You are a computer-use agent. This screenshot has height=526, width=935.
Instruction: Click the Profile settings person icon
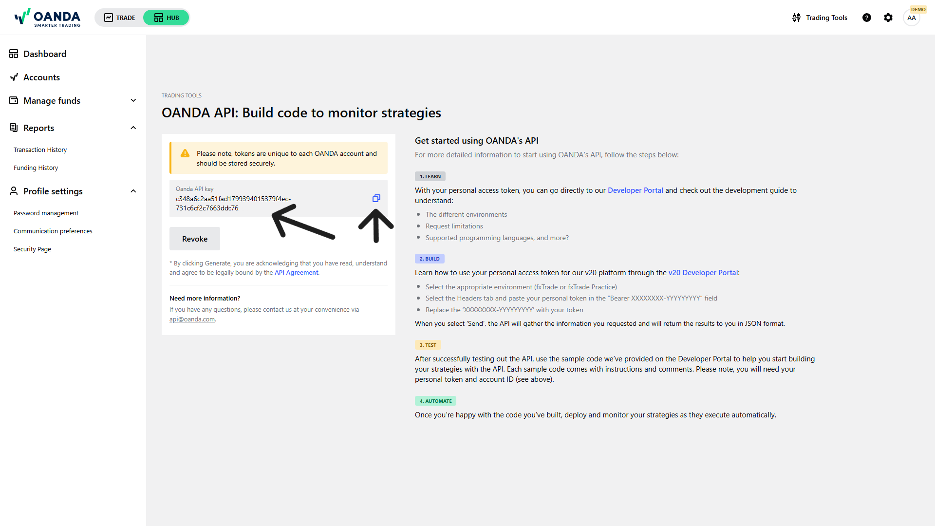click(14, 191)
